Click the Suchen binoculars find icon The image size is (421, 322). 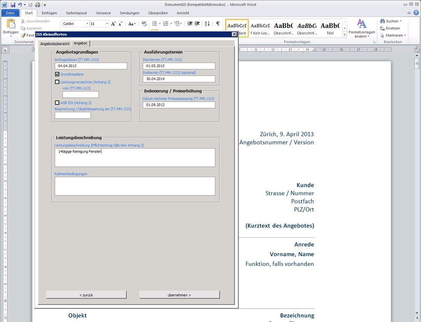382,21
